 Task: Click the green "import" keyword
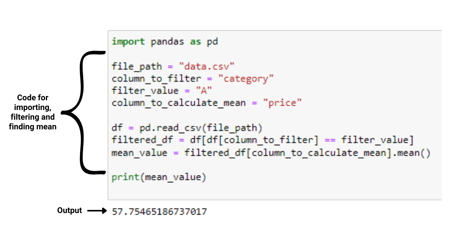coord(128,42)
